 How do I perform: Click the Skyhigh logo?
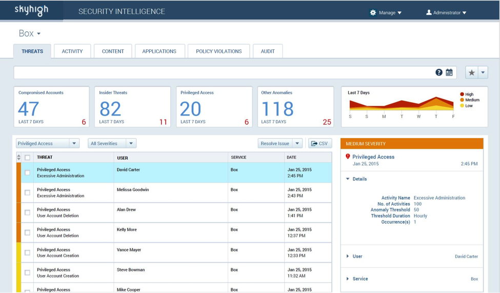(31, 10)
